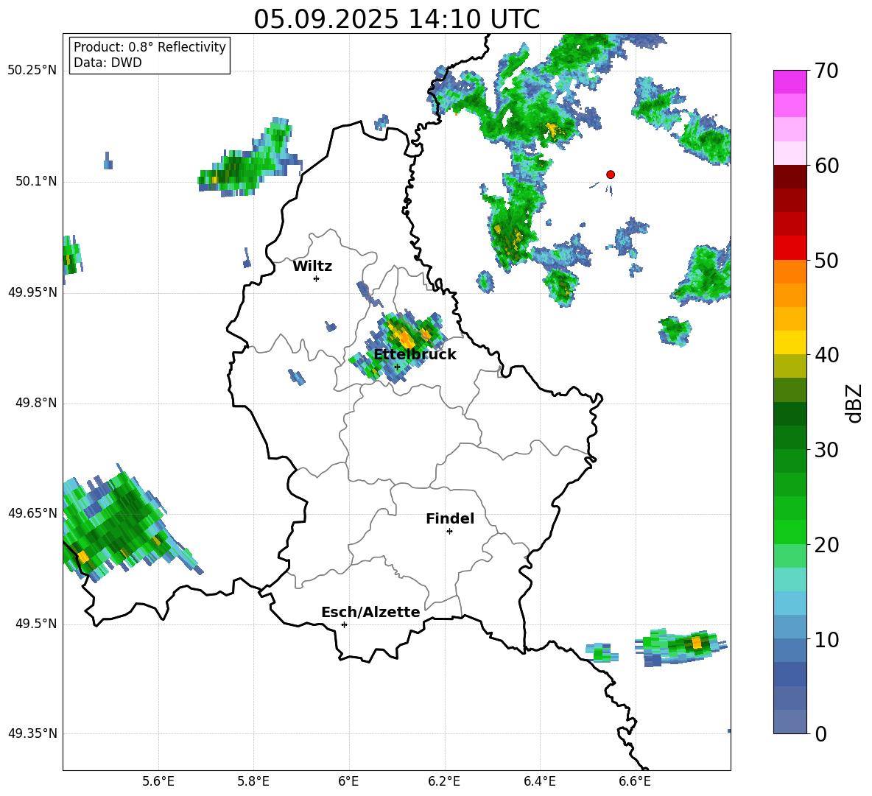This screenshot has height=796, width=872.
Task: Click the Findel location cross marker
Action: pyautogui.click(x=449, y=532)
